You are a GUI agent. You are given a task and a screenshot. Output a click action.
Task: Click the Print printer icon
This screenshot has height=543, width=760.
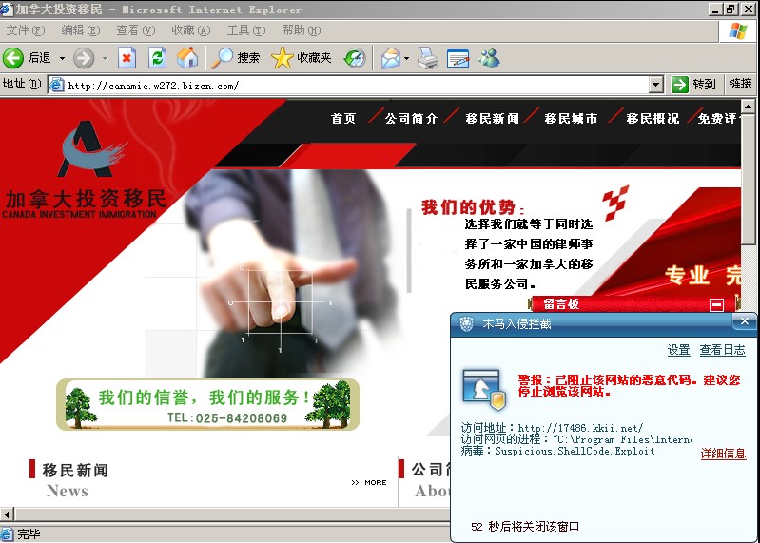pos(428,58)
